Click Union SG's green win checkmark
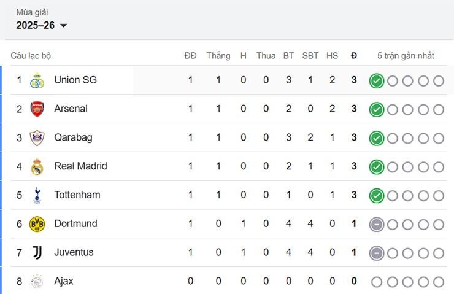This screenshot has height=294, width=454. pyautogui.click(x=377, y=80)
